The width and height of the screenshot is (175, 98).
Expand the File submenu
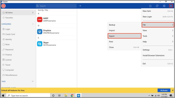pos(158,25)
